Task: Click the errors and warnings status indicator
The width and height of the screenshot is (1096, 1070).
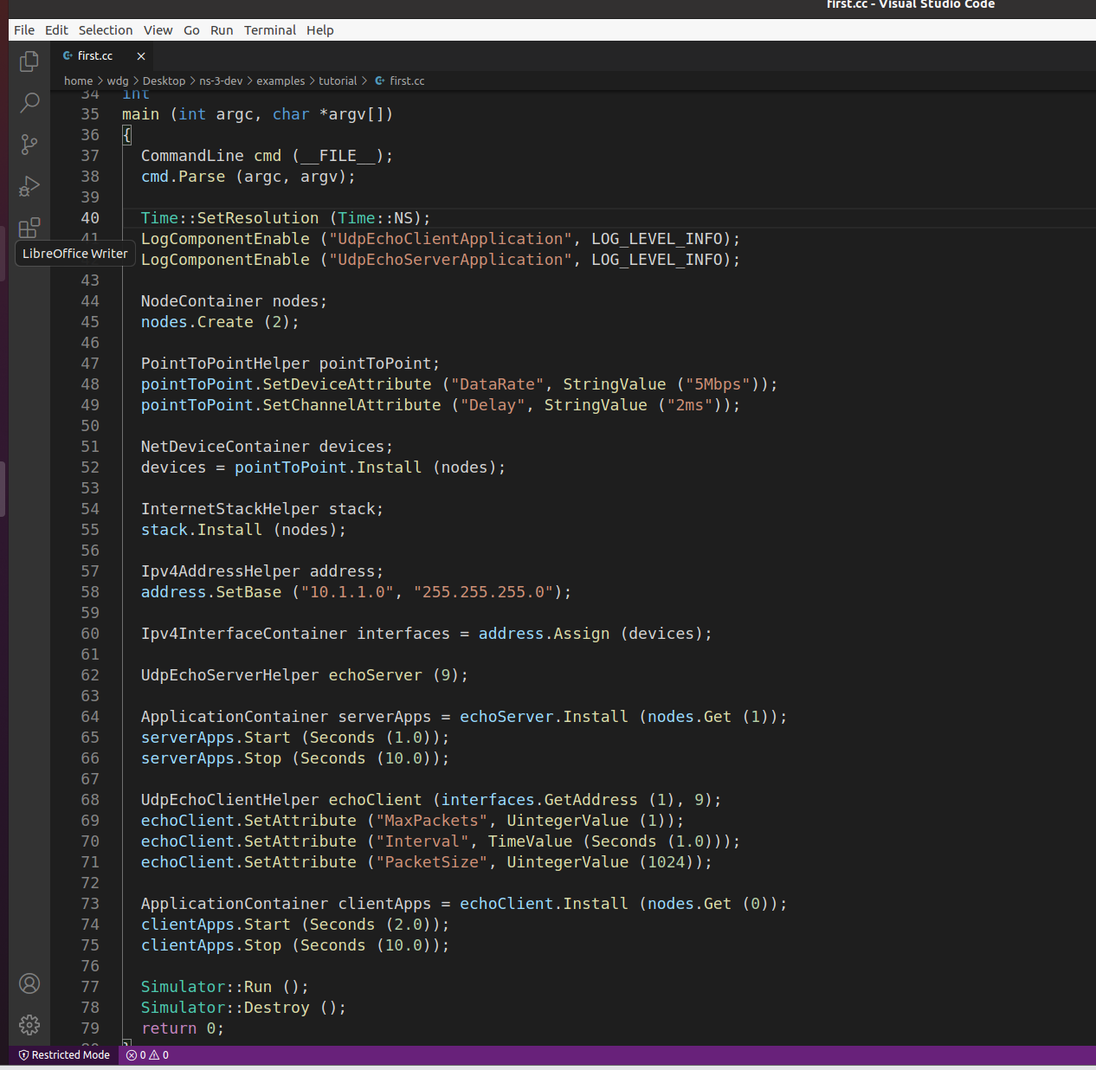Action: point(147,1055)
